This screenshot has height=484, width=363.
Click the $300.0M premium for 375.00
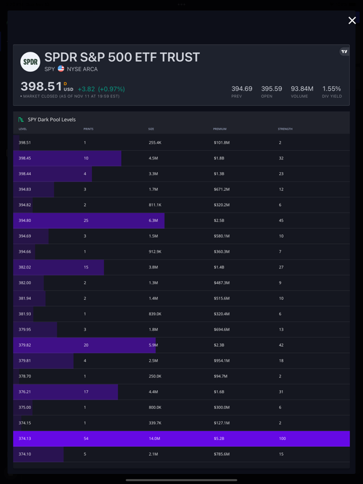[222, 408]
